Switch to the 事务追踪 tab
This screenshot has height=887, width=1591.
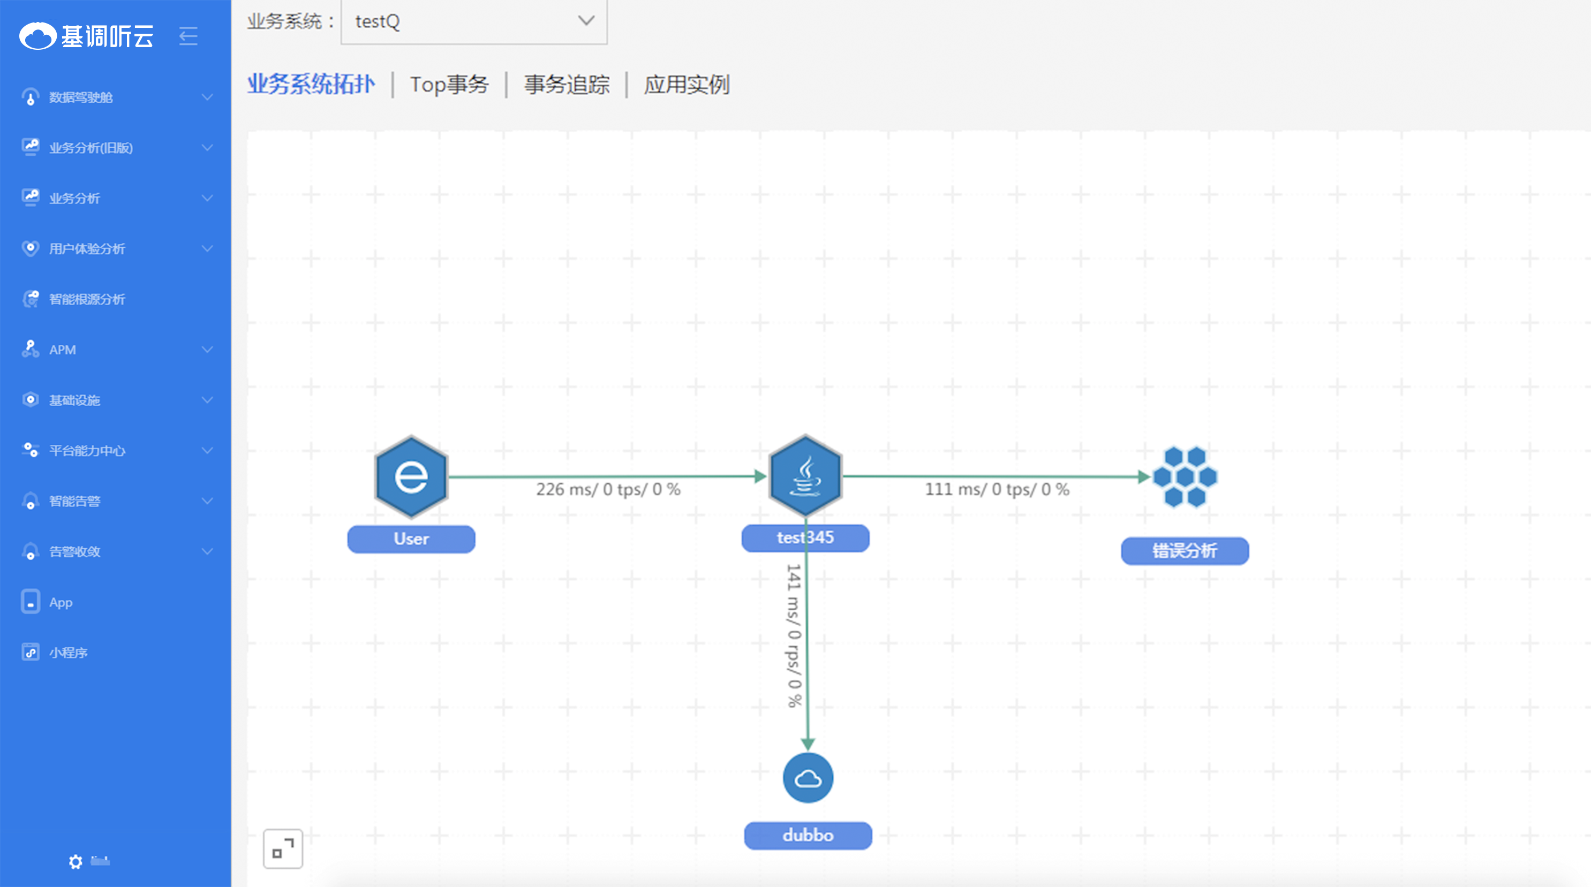click(x=567, y=85)
